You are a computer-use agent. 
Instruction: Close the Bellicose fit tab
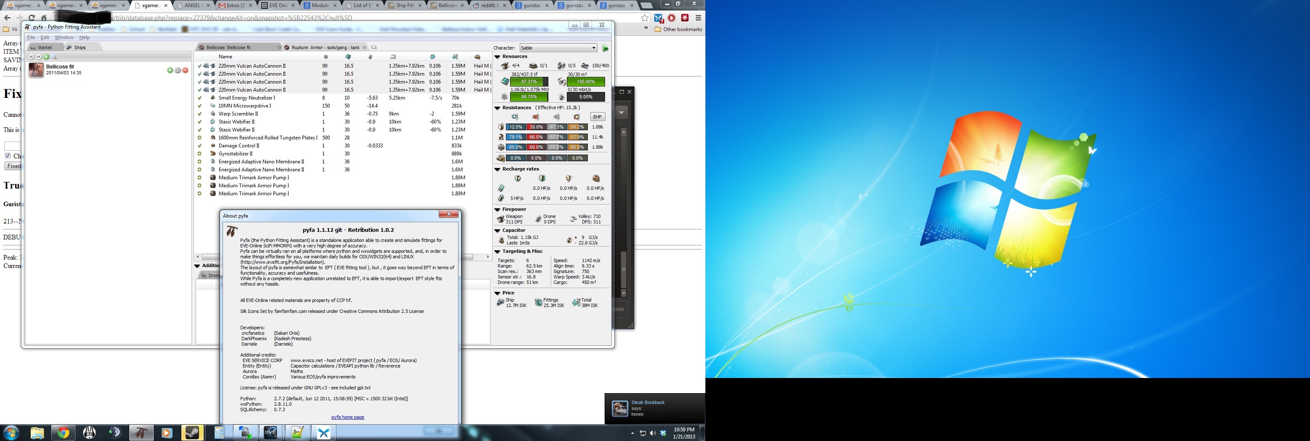coord(279,48)
